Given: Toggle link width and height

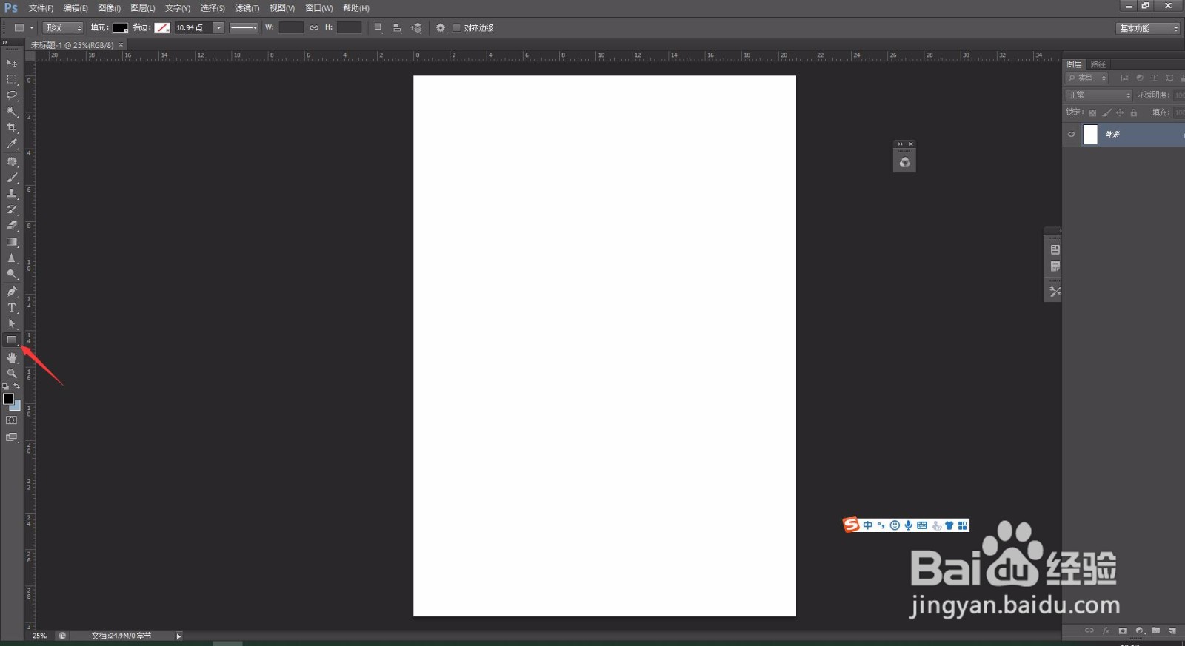Looking at the screenshot, I should click(x=314, y=27).
